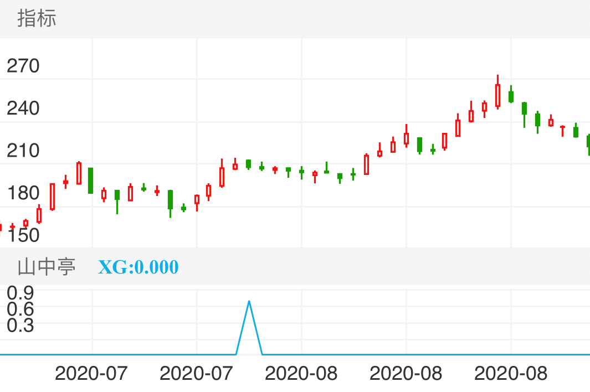Click the 240 price axis label

coord(23,109)
